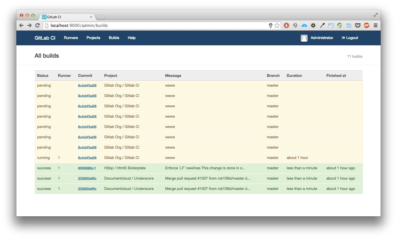This screenshot has width=397, height=239.
Task: Go back to the previous page
Action: pos(21,26)
